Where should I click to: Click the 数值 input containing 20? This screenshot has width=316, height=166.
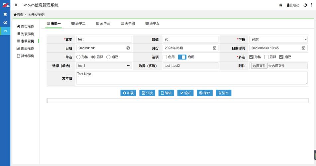click(190, 39)
